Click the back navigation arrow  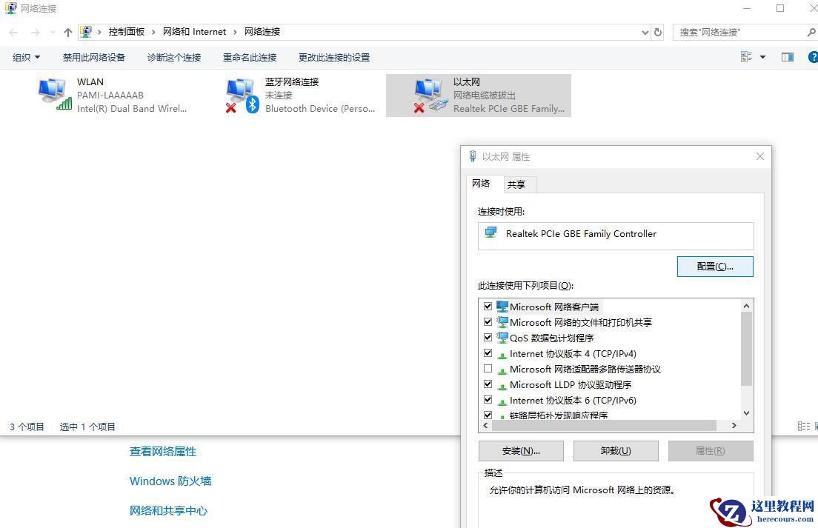[13, 32]
